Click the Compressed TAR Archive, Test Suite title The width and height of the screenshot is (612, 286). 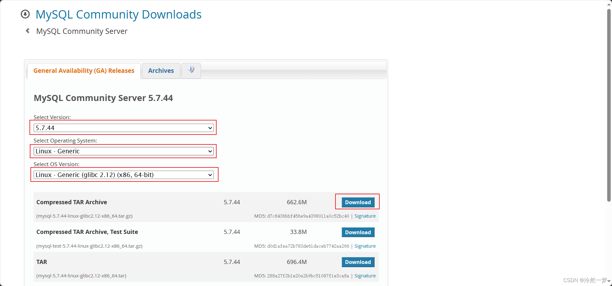[87, 232]
